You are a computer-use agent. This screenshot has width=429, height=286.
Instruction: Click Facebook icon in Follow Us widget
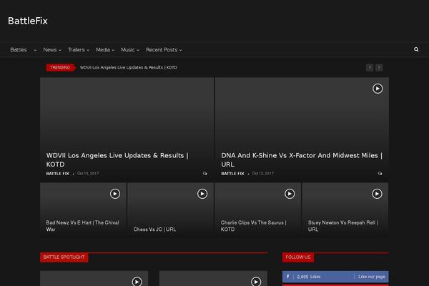(x=287, y=277)
